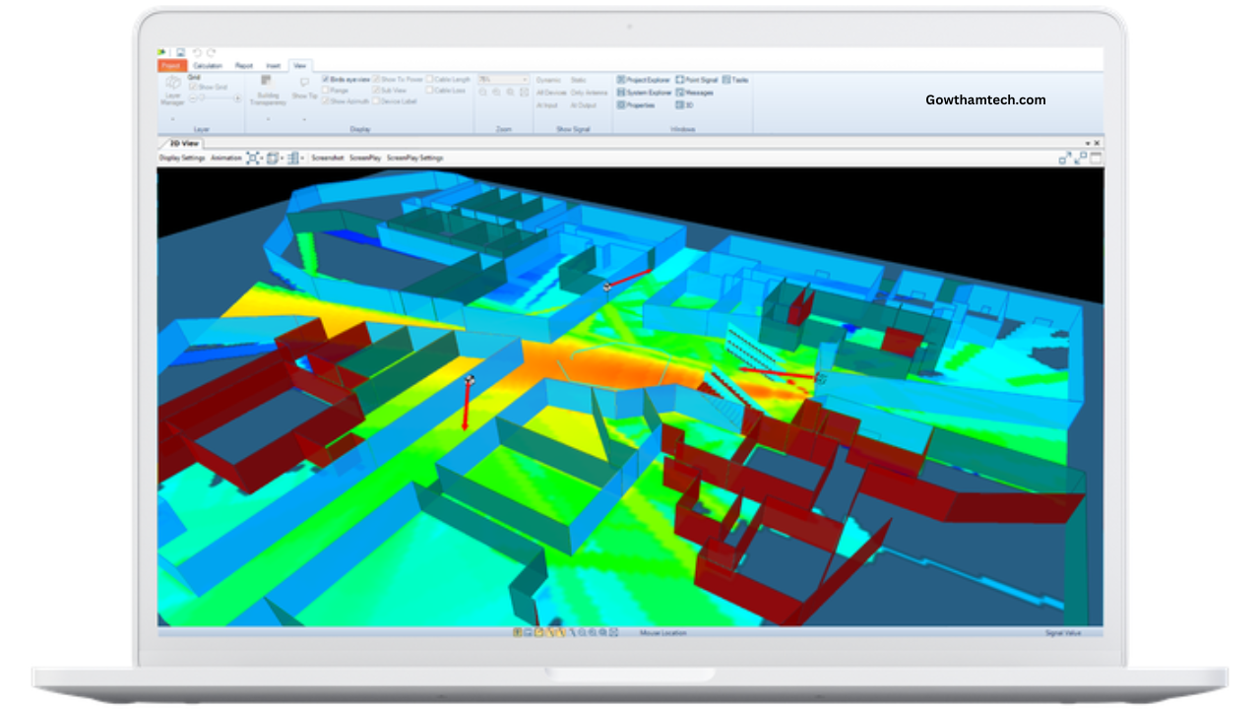Screen dimensions: 1260x709
Task: Click the Screenshot button in 3D View toolbar
Action: click(328, 158)
